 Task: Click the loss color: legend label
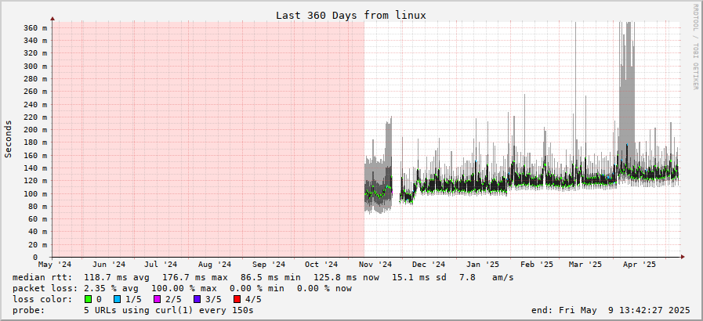[x=42, y=300]
